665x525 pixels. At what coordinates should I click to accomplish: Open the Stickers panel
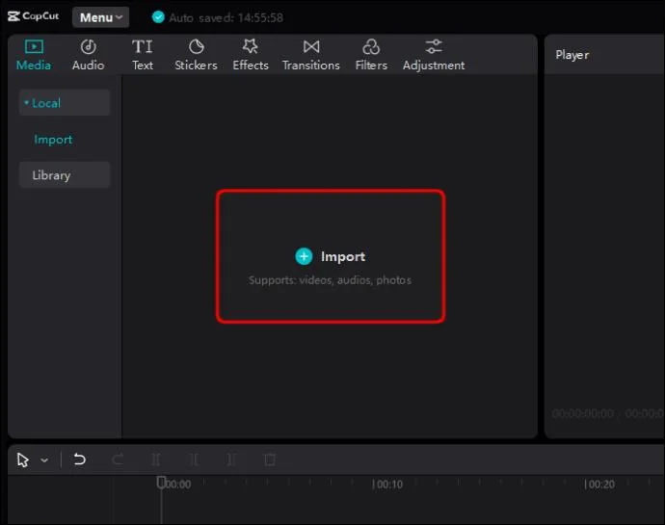tap(196, 55)
